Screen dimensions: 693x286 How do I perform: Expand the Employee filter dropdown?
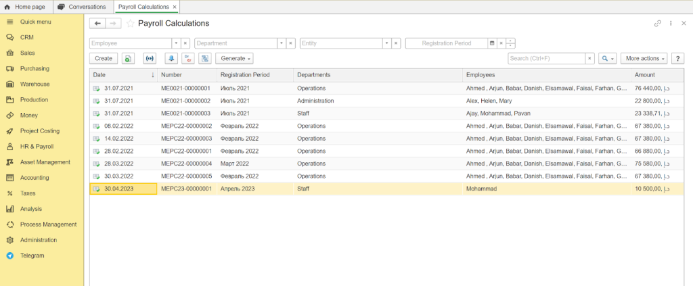pos(175,43)
